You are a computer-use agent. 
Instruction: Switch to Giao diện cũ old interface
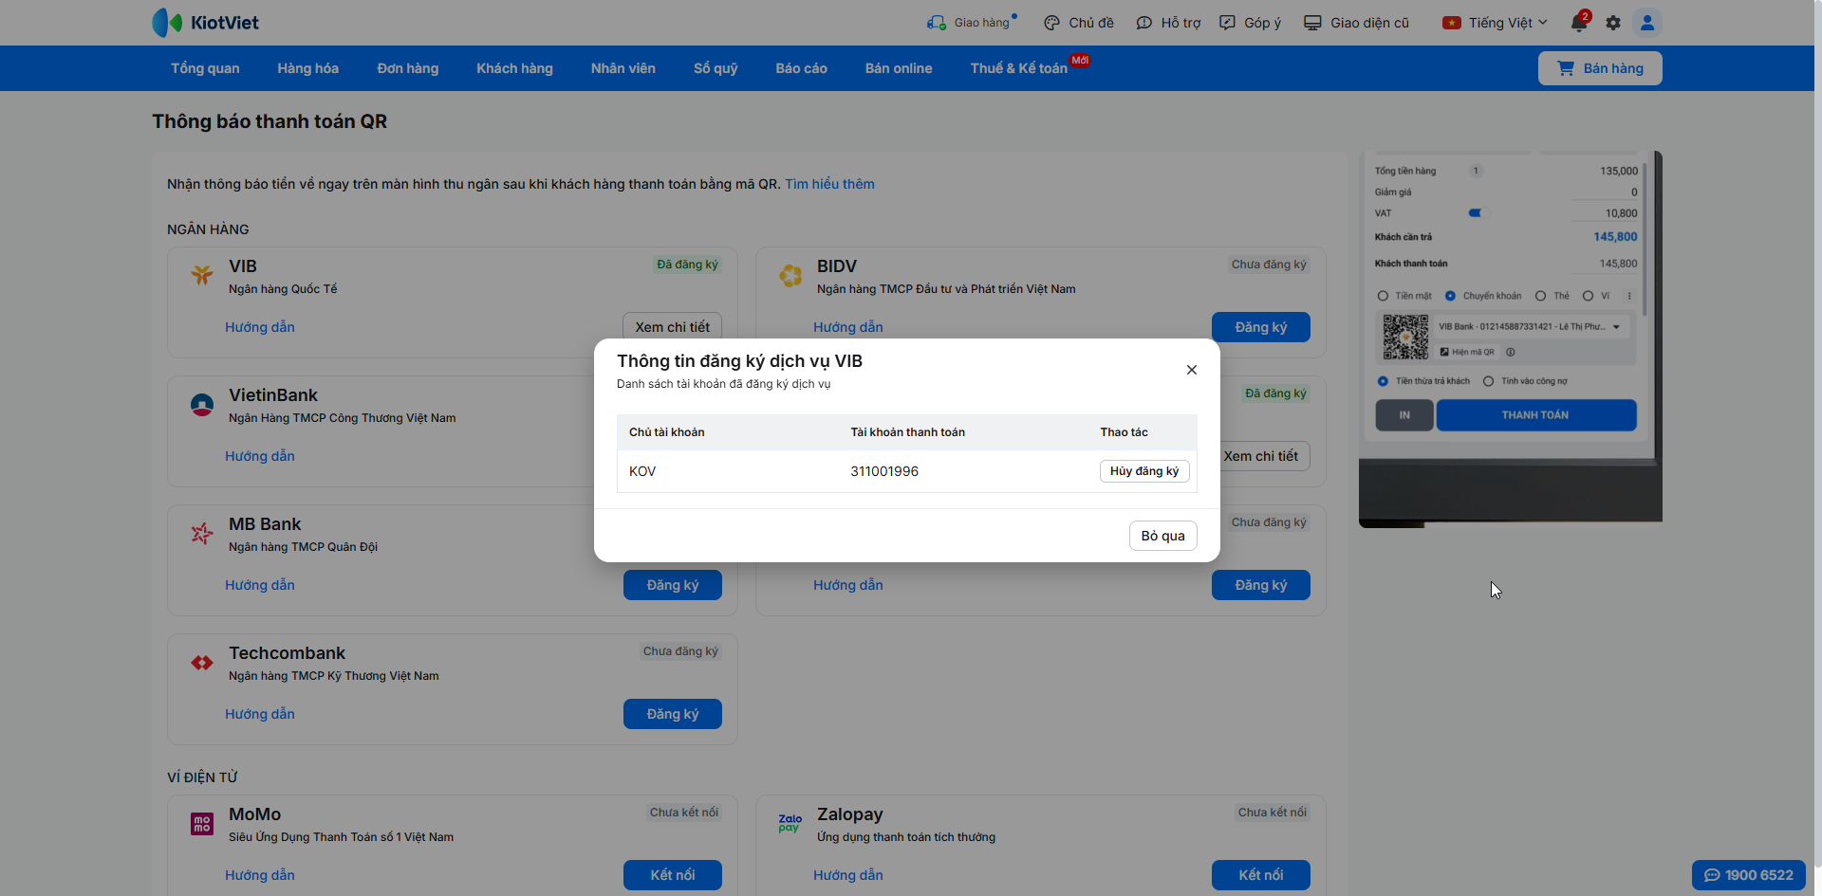(x=1356, y=23)
